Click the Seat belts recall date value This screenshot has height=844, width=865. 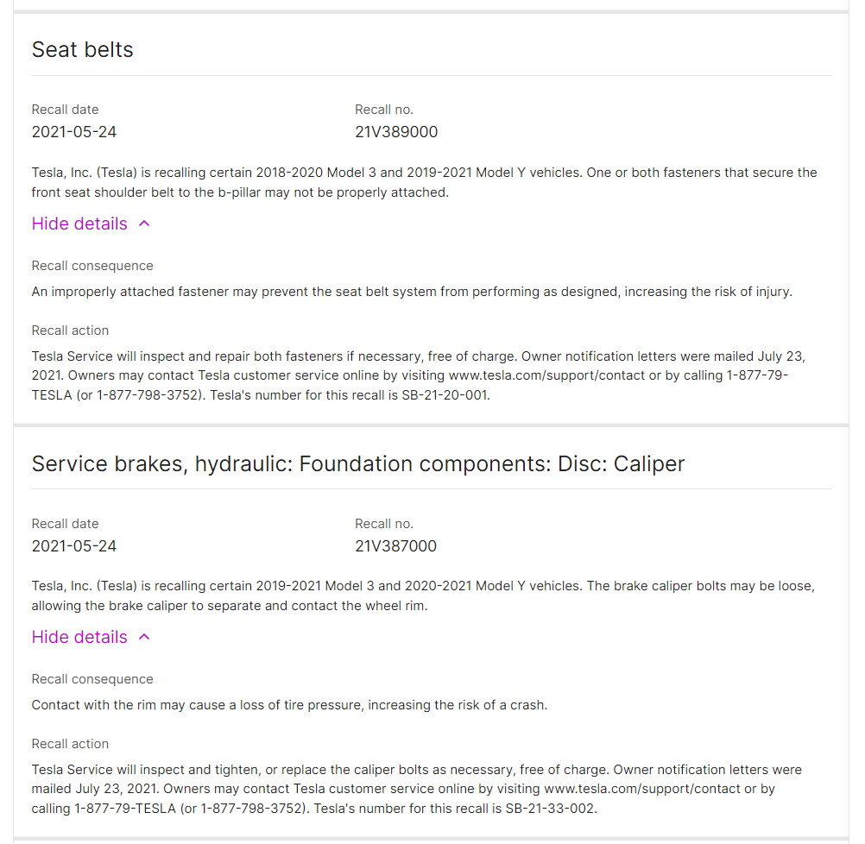(x=74, y=132)
